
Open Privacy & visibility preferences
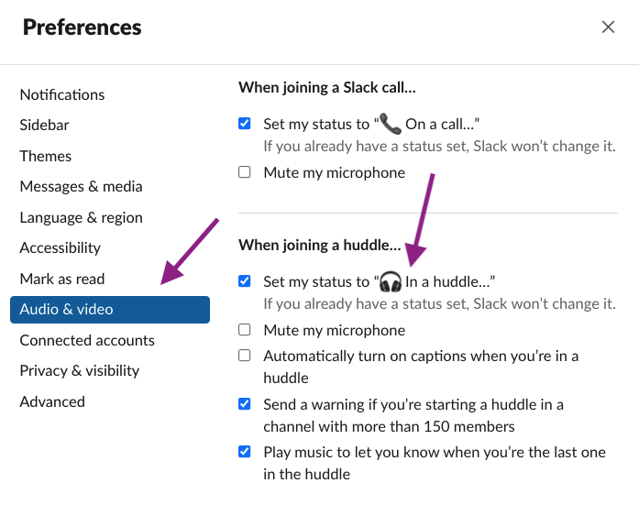(x=80, y=370)
